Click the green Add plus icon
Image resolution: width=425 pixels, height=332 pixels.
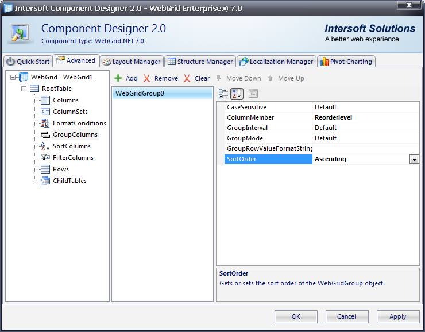coord(118,78)
